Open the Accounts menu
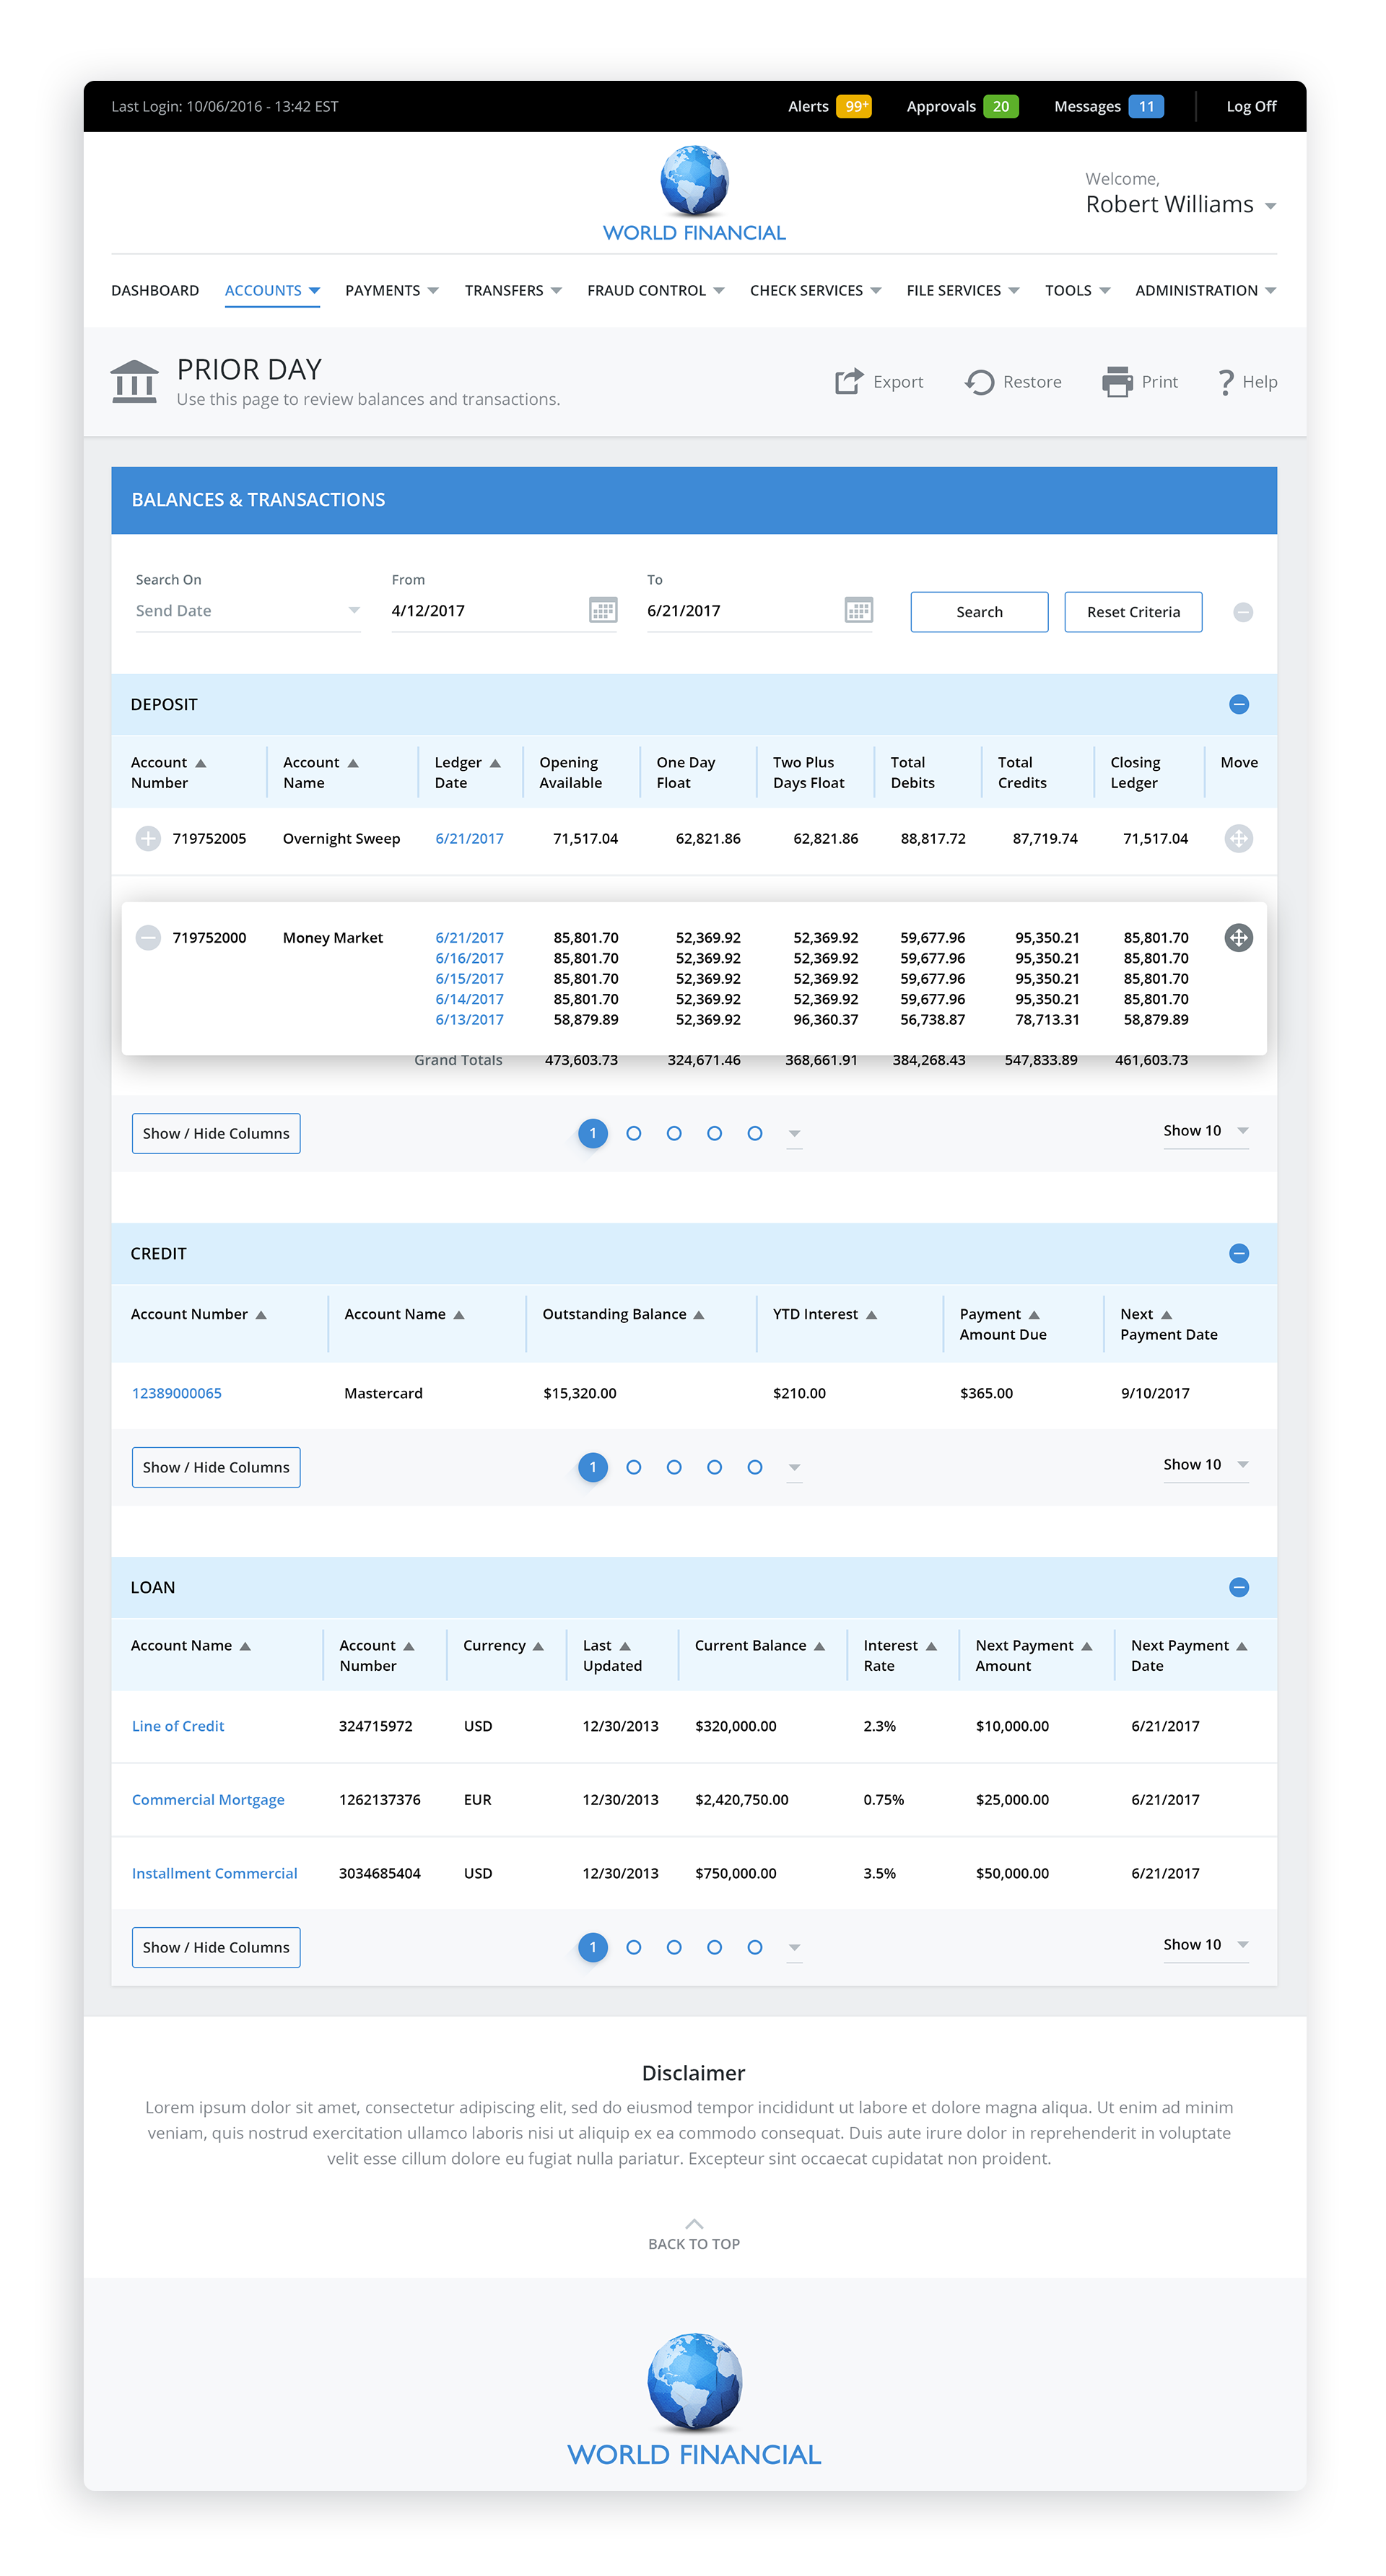The image size is (1386, 2576). click(x=272, y=290)
